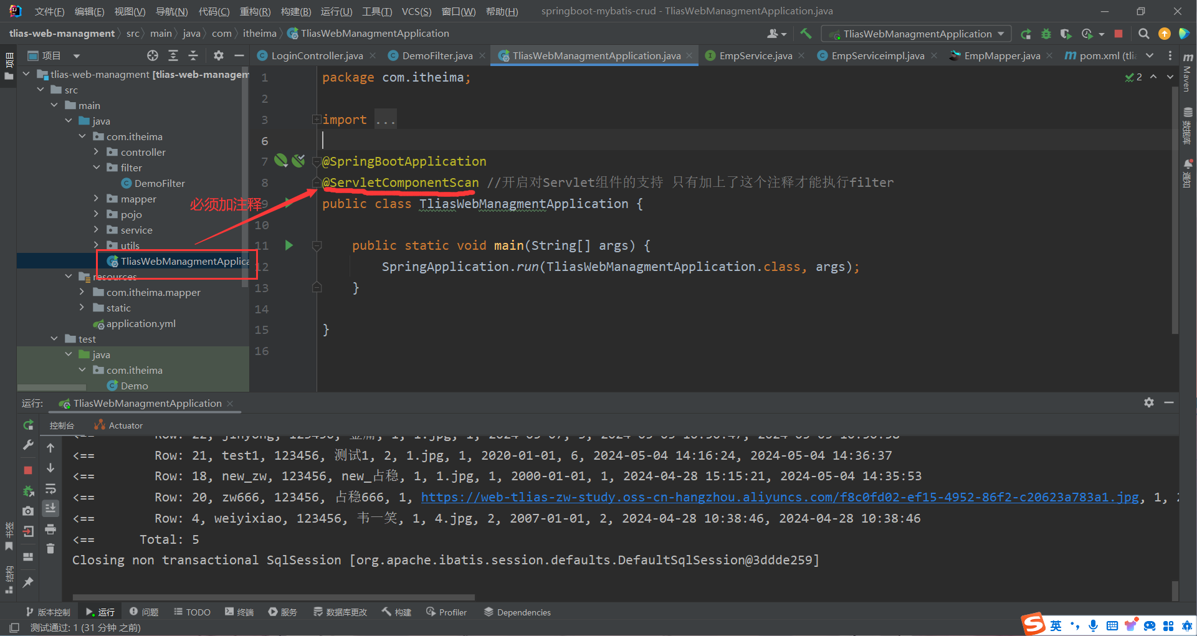Image resolution: width=1197 pixels, height=636 pixels.
Task: Toggle pin tab in Run panel
Action: [x=28, y=582]
